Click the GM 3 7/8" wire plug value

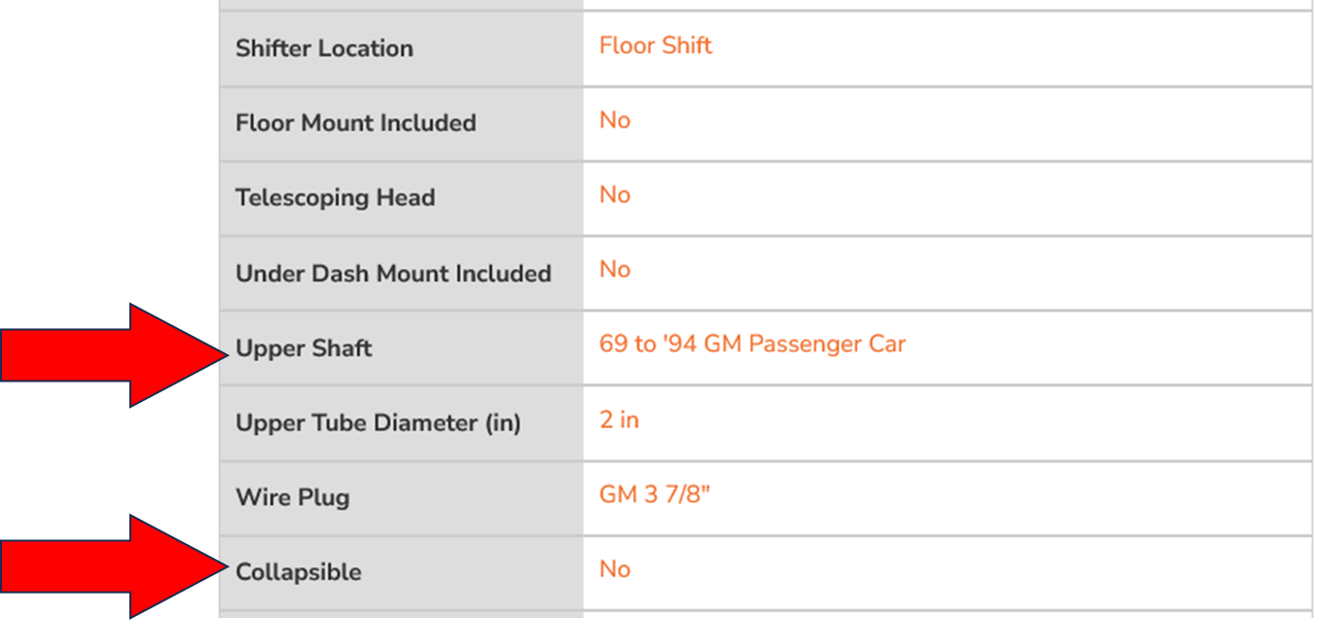(655, 494)
